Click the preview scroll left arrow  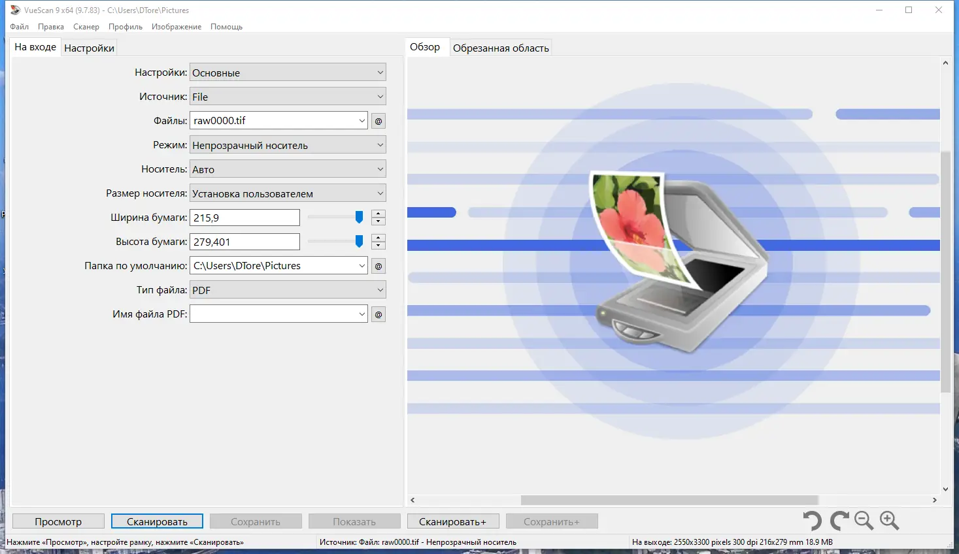coord(412,500)
